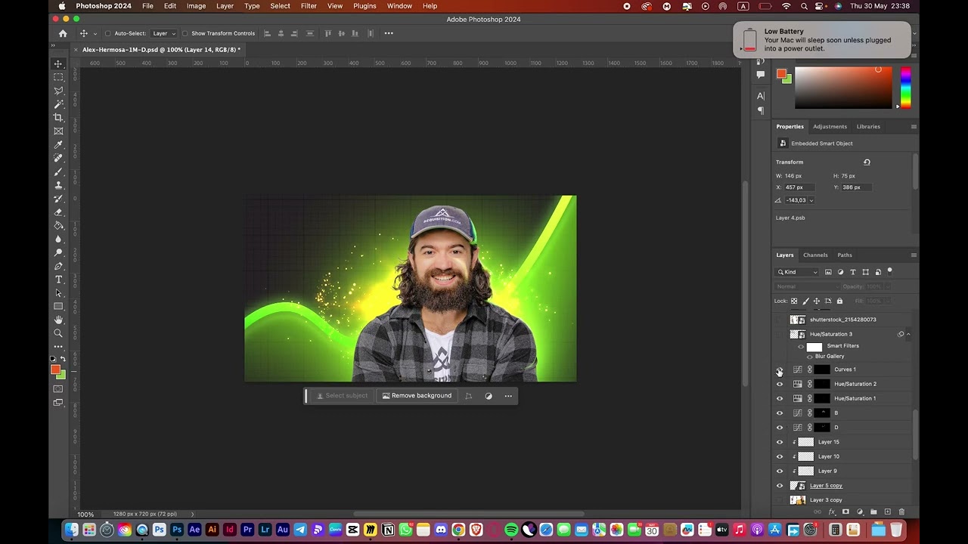Select the Pen tool
Viewport: 968px width, 544px height.
(x=58, y=266)
